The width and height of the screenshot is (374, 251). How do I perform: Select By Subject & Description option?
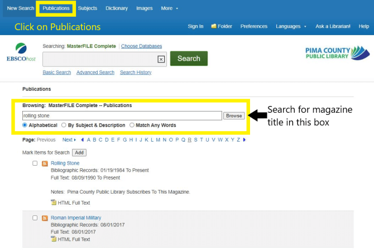tap(64, 125)
